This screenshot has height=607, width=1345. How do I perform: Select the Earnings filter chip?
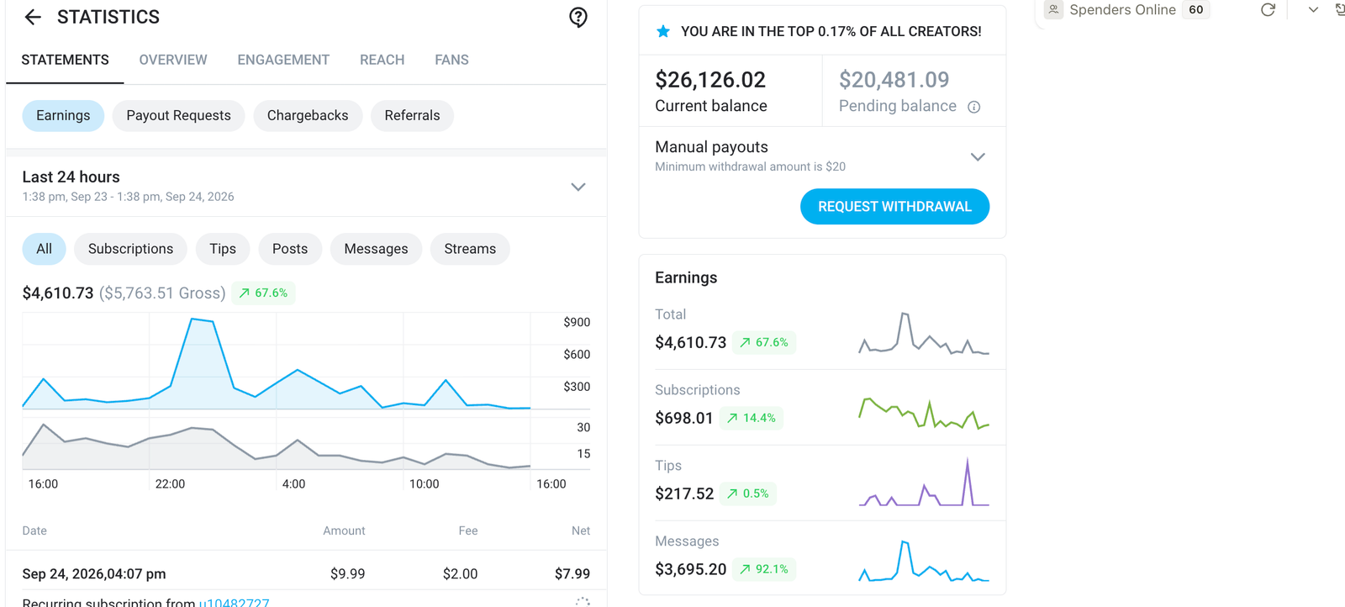pos(63,115)
